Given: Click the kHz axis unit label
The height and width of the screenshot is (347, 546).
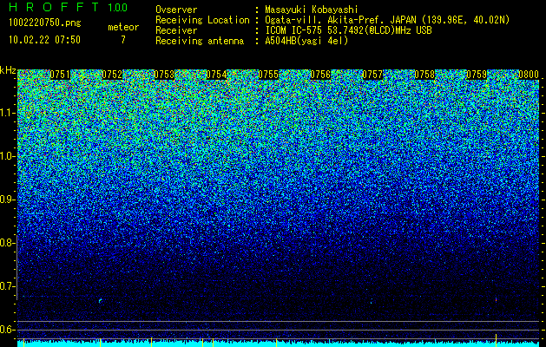Looking at the screenshot, I should 8,70.
